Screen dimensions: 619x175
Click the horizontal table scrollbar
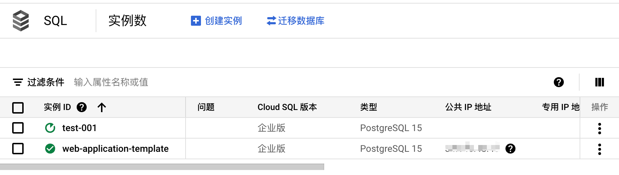[162, 167]
